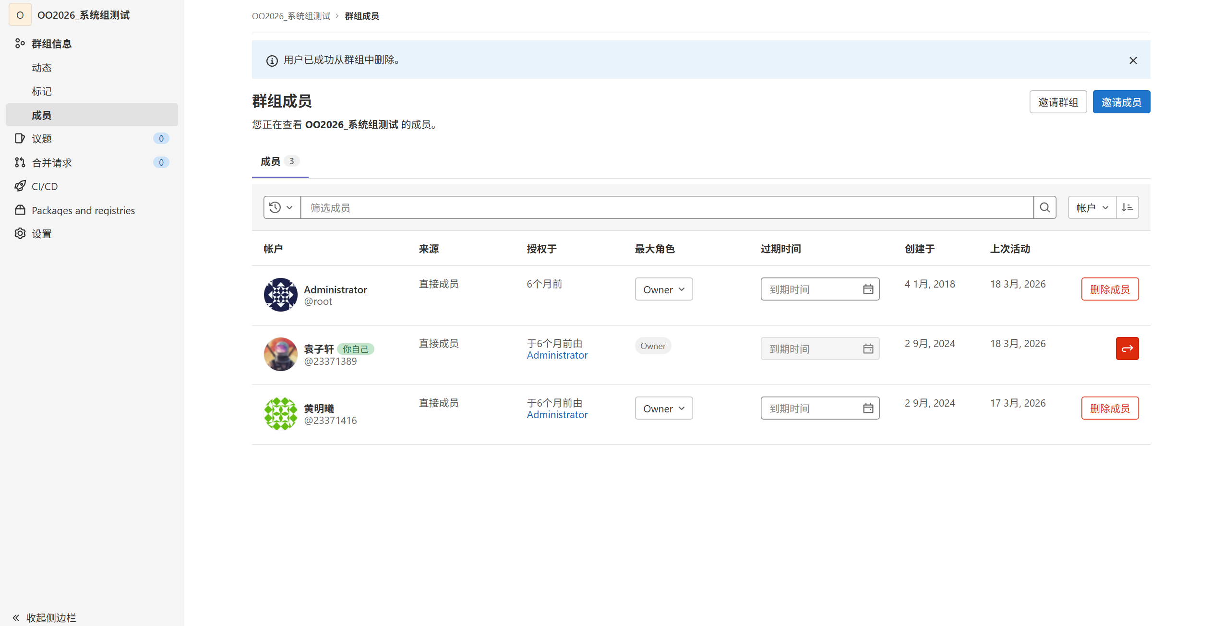Click the blue 邀请成员 button

[1121, 102]
